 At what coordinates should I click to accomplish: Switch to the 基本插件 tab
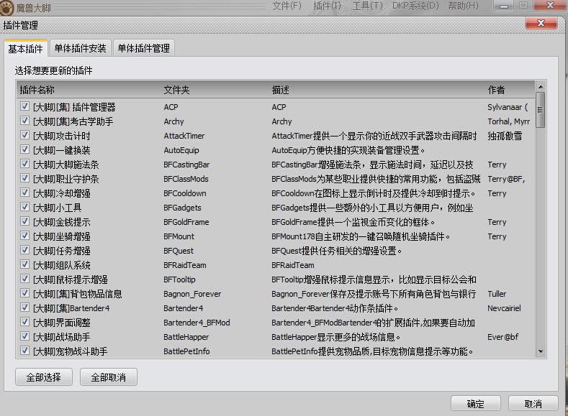point(25,49)
